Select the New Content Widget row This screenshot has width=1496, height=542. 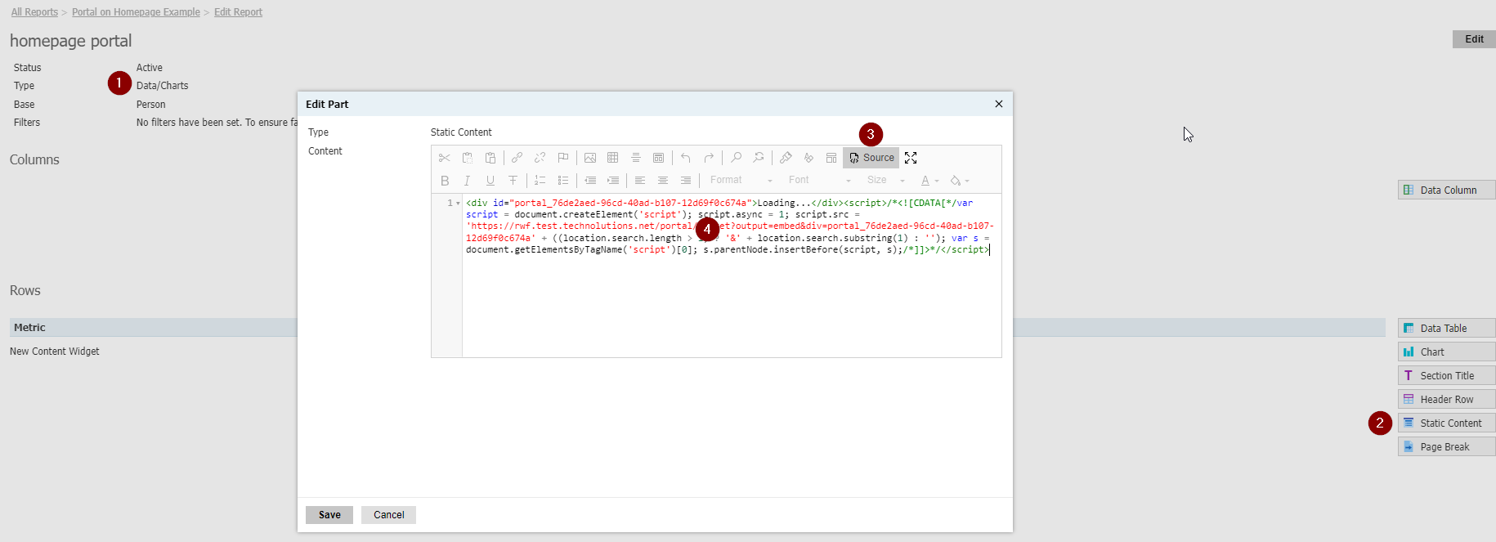55,352
